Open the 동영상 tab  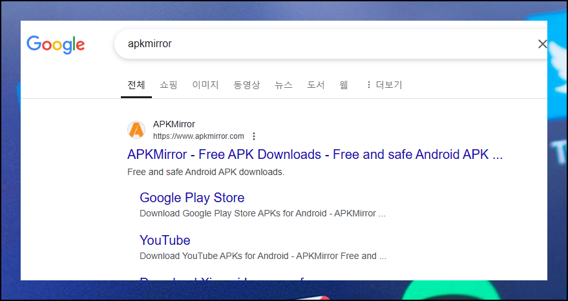click(247, 85)
